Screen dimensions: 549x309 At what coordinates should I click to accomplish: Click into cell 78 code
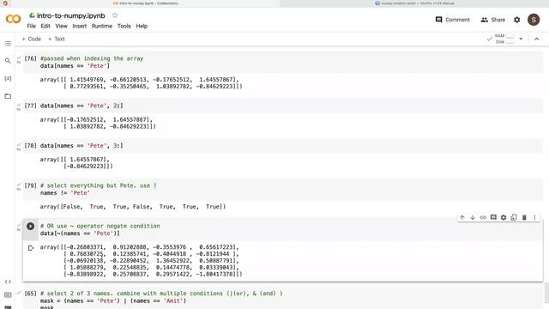coord(81,146)
